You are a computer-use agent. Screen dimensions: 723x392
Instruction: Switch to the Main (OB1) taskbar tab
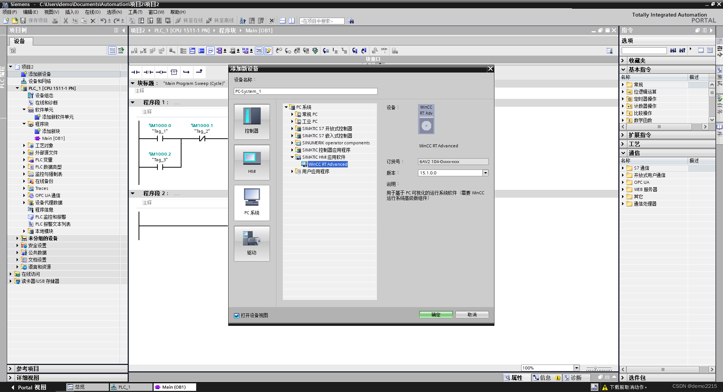click(x=175, y=387)
